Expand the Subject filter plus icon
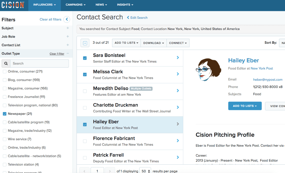Image resolution: width=285 pixels, height=173 pixels. click(68, 28)
